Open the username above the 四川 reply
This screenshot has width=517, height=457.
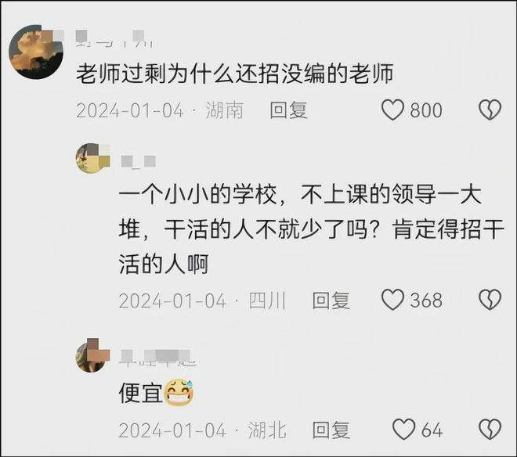coord(138,162)
